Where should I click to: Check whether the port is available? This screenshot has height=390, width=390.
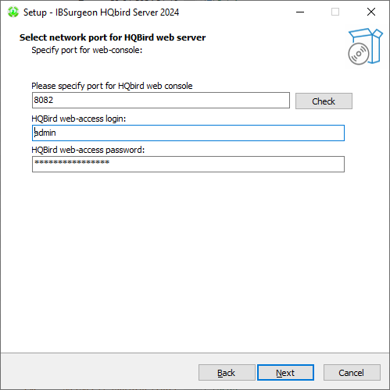click(x=324, y=101)
